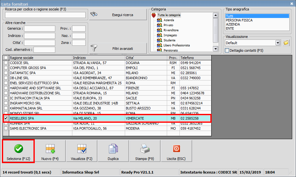Focus the Ricerca per codice o ragione sociale field
The height and width of the screenshot is (177, 296).
coord(45,15)
